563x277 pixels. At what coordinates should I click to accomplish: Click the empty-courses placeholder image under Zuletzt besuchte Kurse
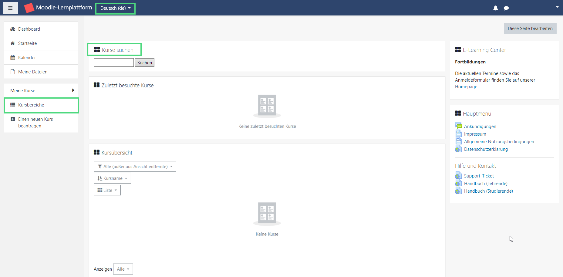pos(267,106)
